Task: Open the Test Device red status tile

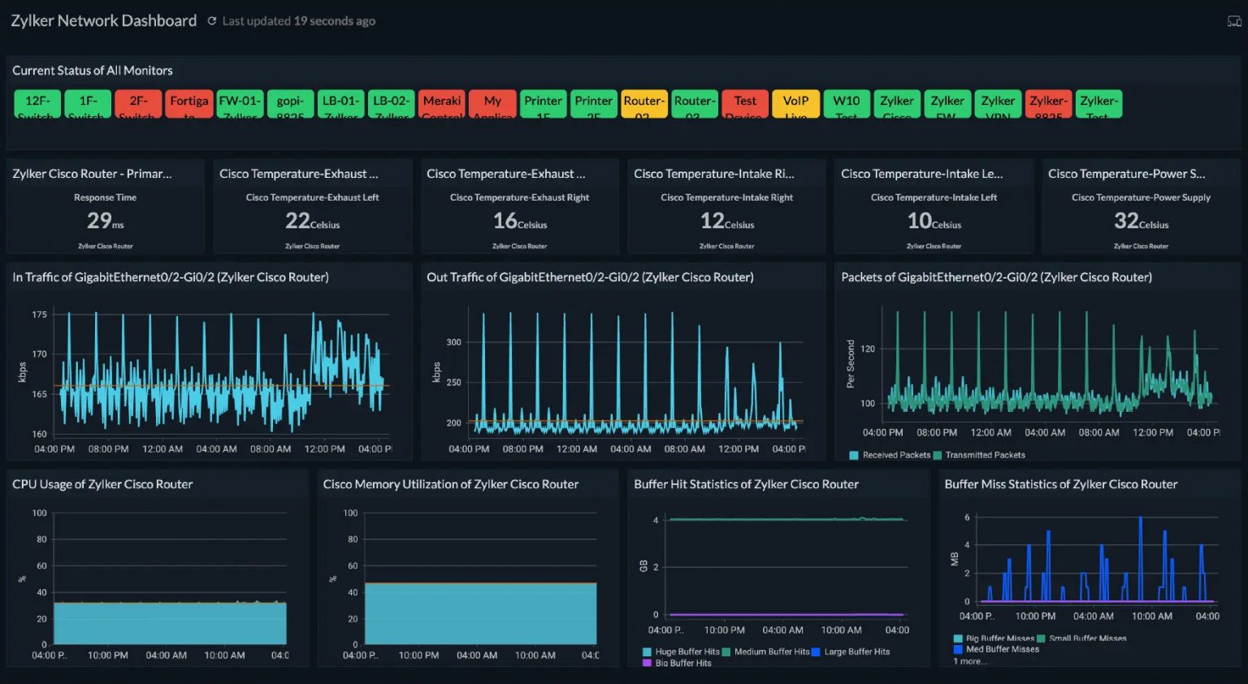Action: (745, 103)
